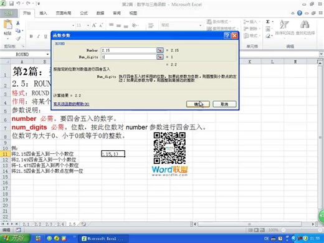Click the Excel Help icon in ribbon
This screenshot has height=243, width=324.
point(300,13)
